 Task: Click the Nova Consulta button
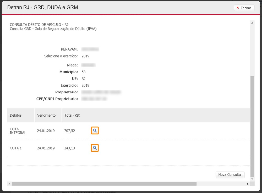(230, 175)
